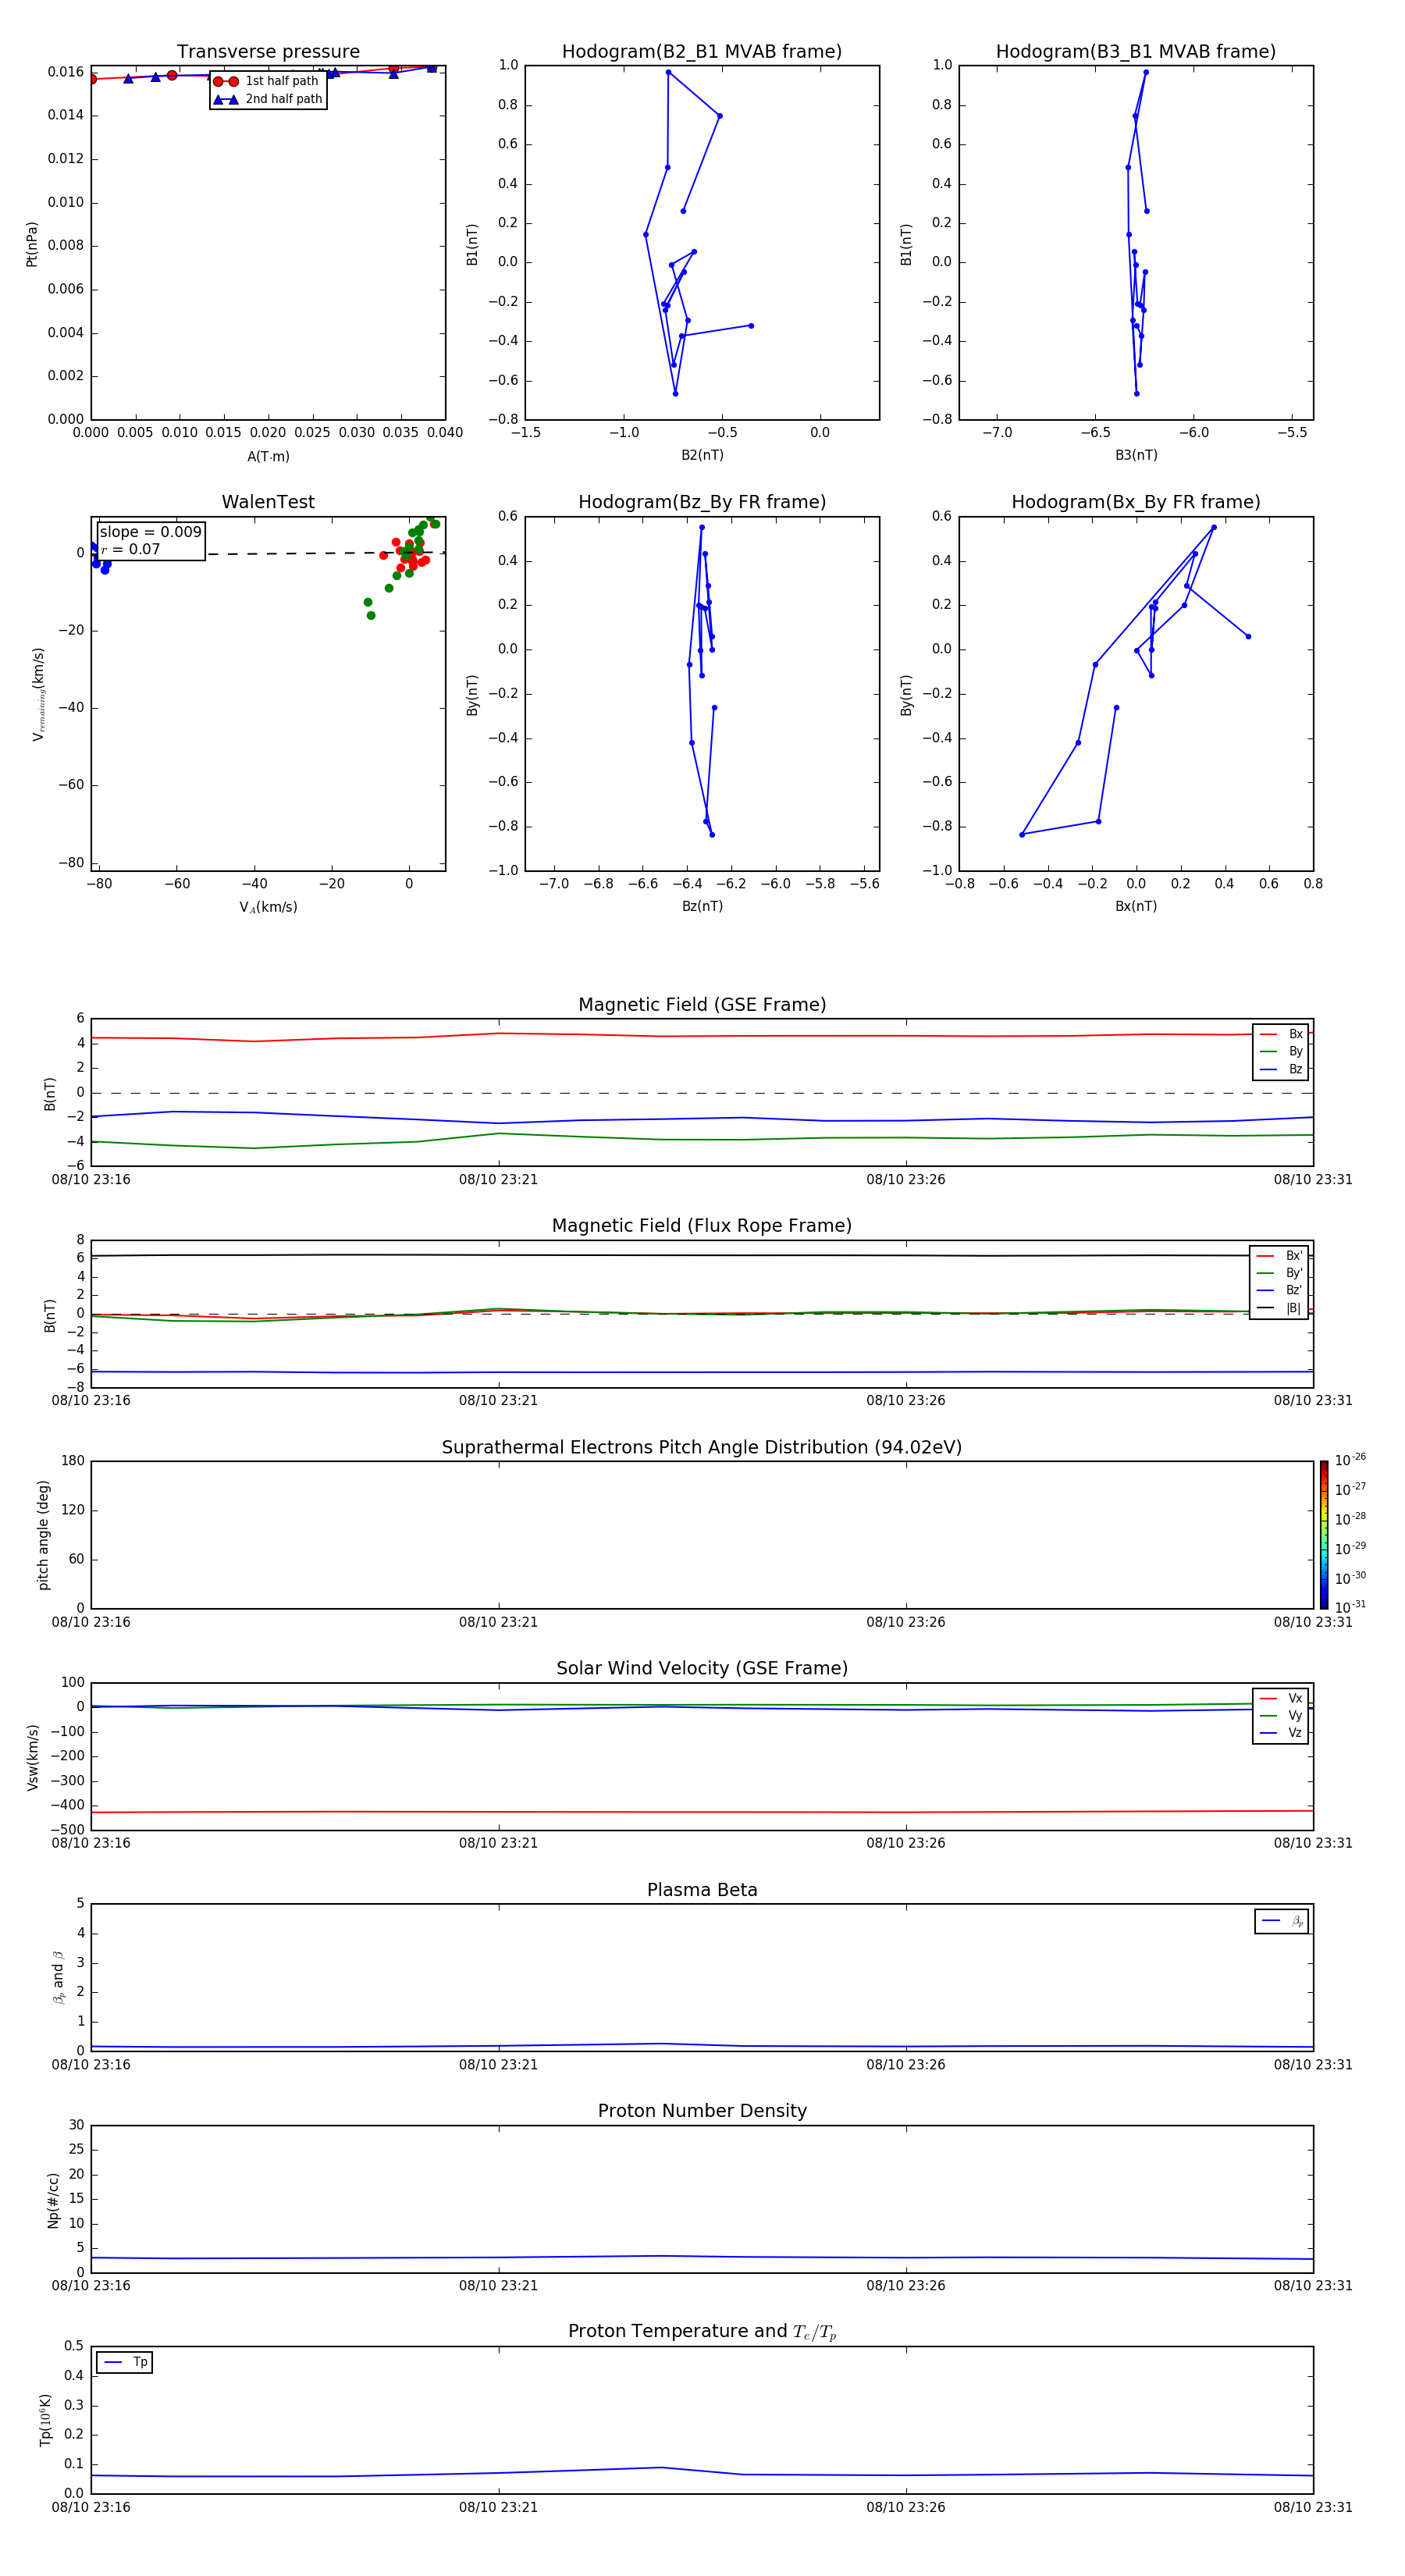Click the 'B2(nT)' x-axis label
1405x2576 pixels.
coord(702,455)
